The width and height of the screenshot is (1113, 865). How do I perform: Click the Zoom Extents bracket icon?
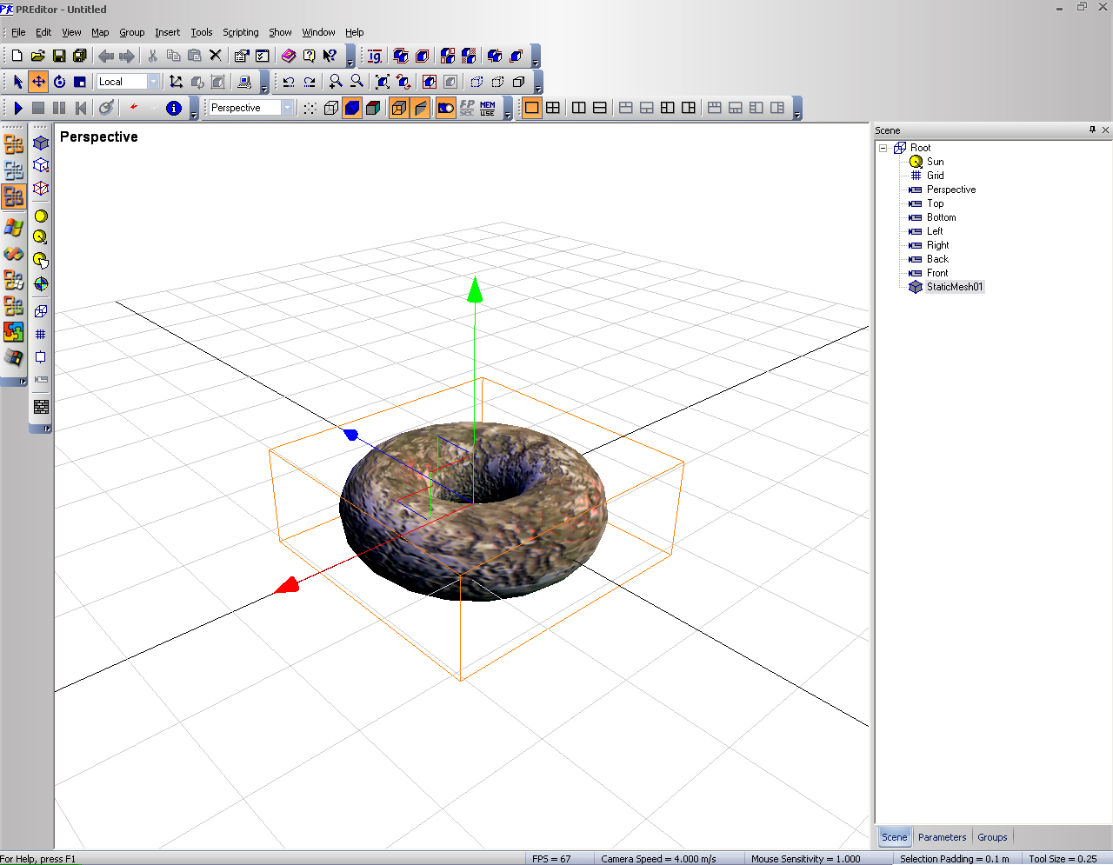(x=382, y=82)
